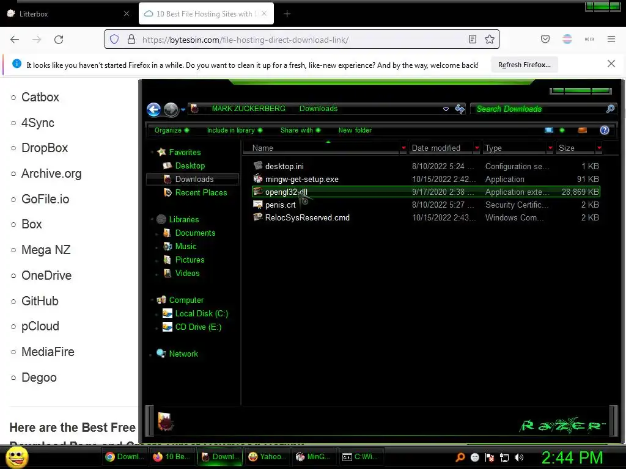Close the 10 Best File Hosting Sites tab
The height and width of the screenshot is (469, 626).
pyautogui.click(x=264, y=13)
